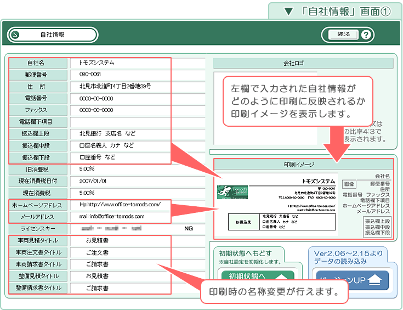
Task: Click the 旧消費税 label
Action: pyautogui.click(x=38, y=170)
